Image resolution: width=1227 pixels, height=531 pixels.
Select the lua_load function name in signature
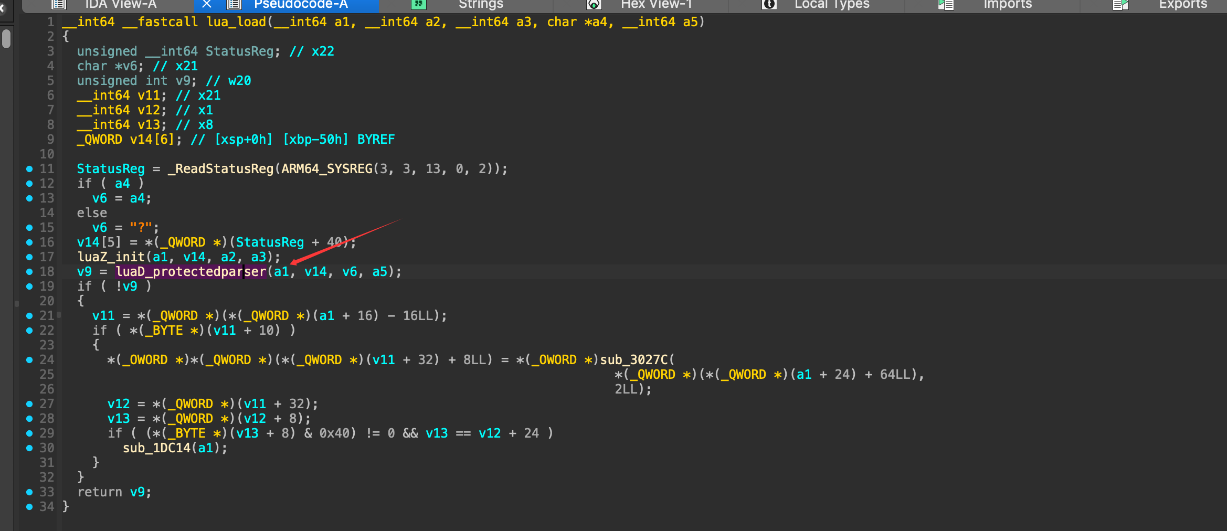click(x=236, y=22)
